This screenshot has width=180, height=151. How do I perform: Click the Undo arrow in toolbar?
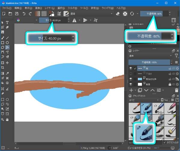coord(23,14)
